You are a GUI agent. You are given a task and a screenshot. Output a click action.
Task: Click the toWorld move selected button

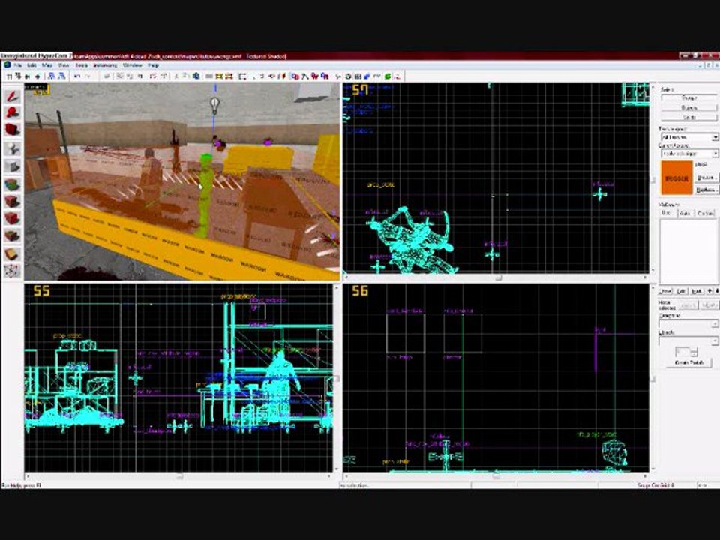coord(688,305)
